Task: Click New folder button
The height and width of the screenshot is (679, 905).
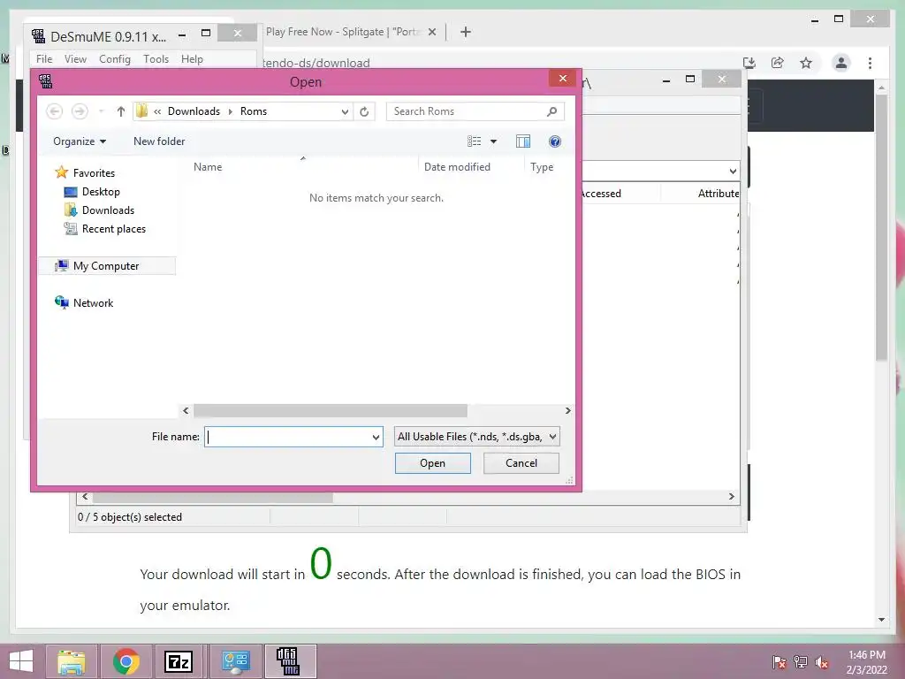Action: 159,141
